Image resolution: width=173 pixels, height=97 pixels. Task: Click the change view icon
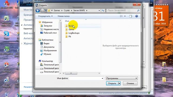(121, 16)
